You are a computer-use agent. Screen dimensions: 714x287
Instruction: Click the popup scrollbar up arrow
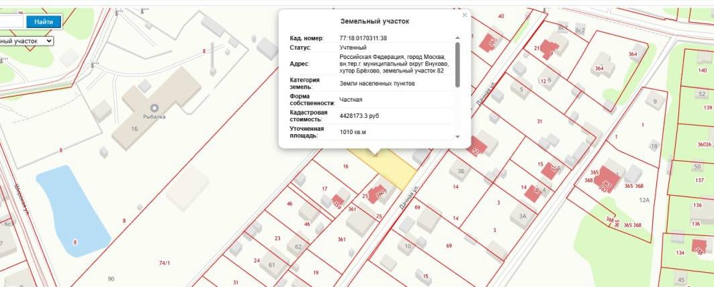click(458, 38)
